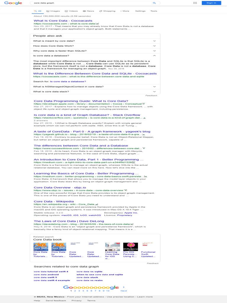Open the Stack Overflow Graph Database result
Screen dimensions: 227x303
tap(87, 115)
